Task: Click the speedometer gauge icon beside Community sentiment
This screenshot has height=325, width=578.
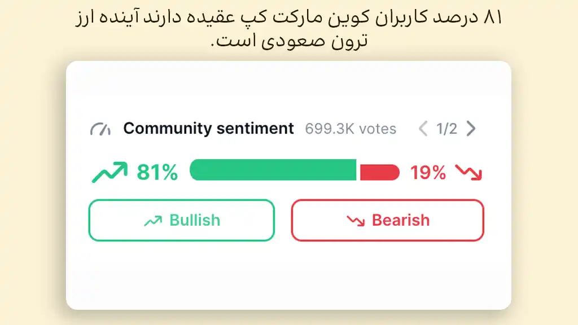Action: tap(100, 128)
